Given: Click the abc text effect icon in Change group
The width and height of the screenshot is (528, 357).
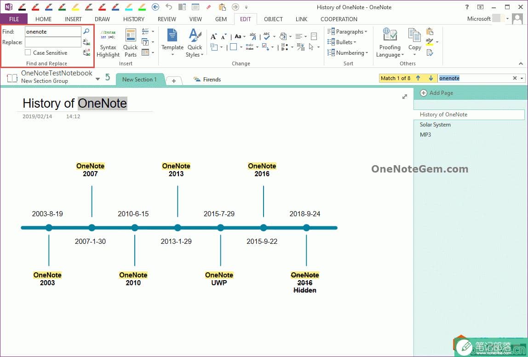Looking at the screenshot, I should (253, 36).
